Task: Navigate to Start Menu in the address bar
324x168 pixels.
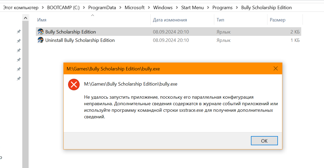Action: [x=193, y=8]
